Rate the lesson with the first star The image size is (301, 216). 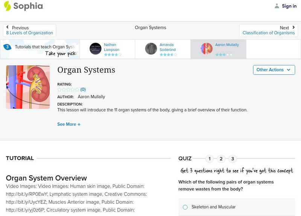60,89
